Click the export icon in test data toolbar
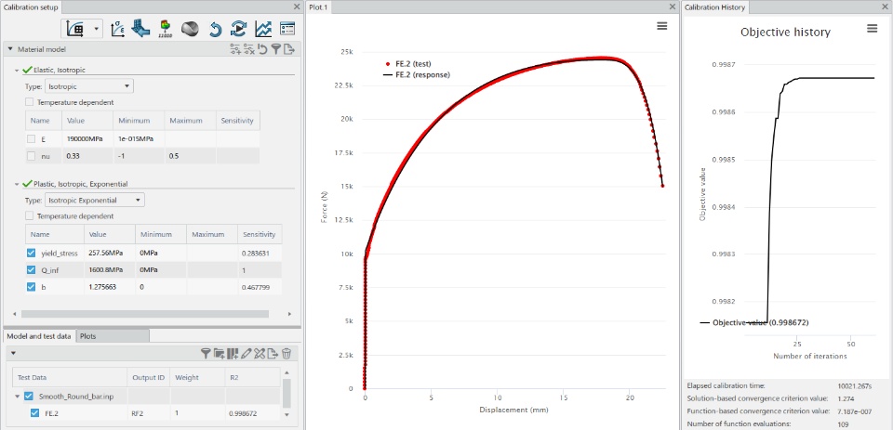This screenshot has width=893, height=430. tap(273, 354)
